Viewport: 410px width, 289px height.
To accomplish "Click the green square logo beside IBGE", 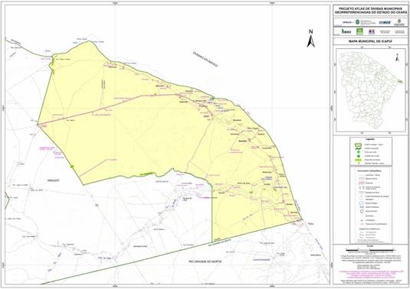I will point(359,31).
